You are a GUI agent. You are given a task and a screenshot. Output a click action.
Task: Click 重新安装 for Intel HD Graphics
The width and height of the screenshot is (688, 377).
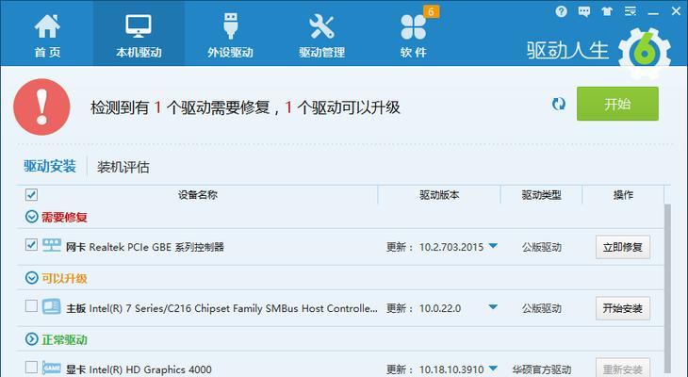pyautogui.click(x=623, y=368)
